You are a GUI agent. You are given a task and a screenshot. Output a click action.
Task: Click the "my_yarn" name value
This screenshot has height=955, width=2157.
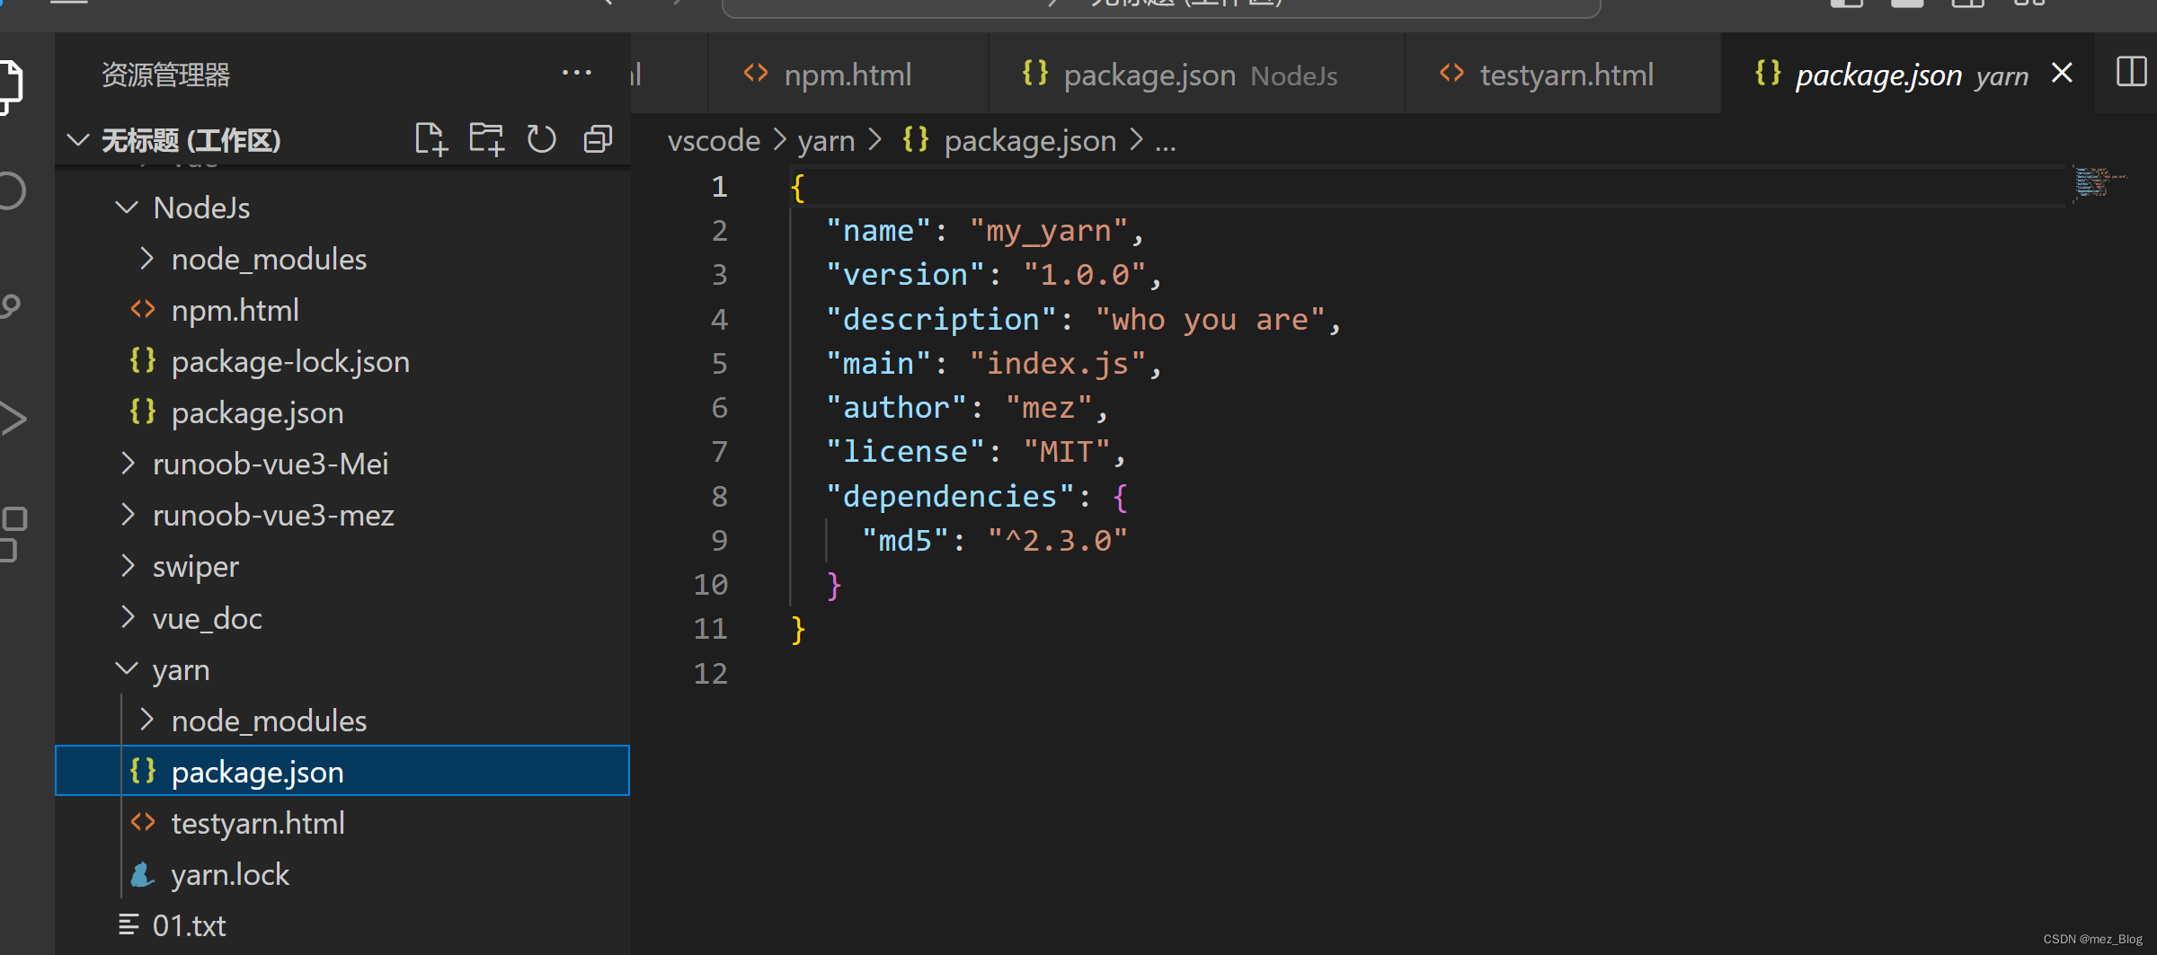pyautogui.click(x=1047, y=231)
